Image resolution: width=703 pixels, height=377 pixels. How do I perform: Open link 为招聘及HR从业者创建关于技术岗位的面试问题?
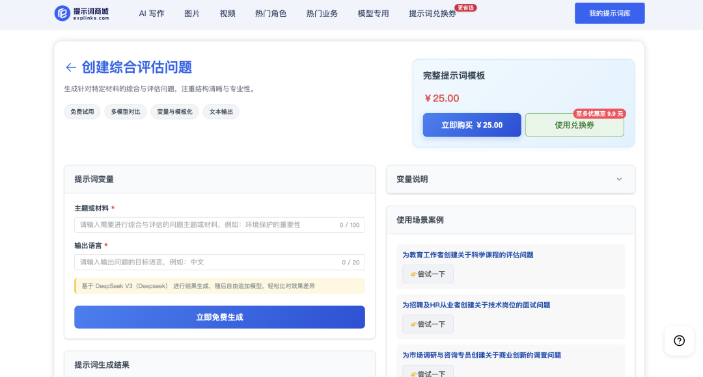[x=476, y=305]
